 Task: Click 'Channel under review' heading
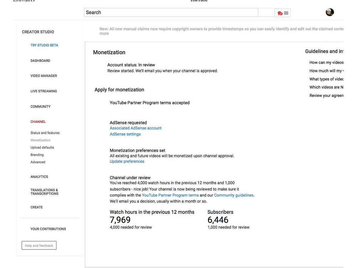click(130, 178)
